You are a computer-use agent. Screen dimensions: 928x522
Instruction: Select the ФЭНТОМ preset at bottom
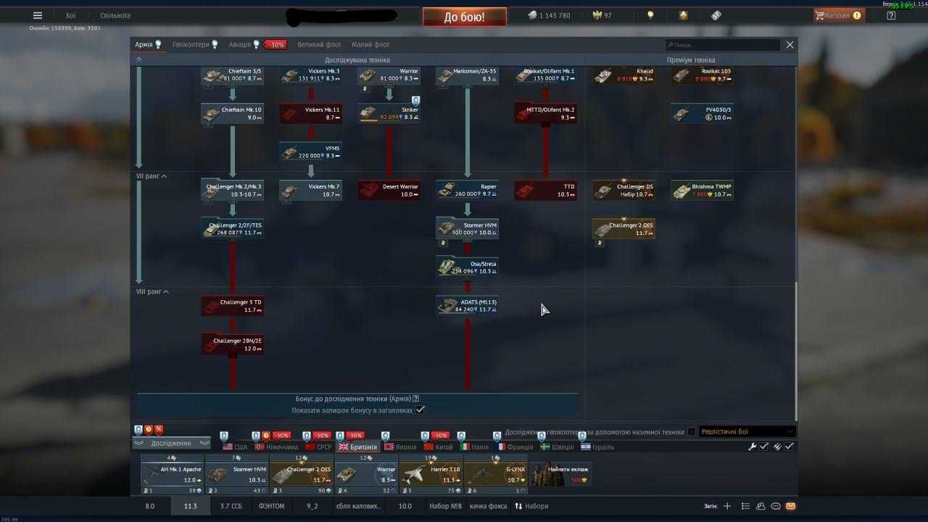point(272,506)
